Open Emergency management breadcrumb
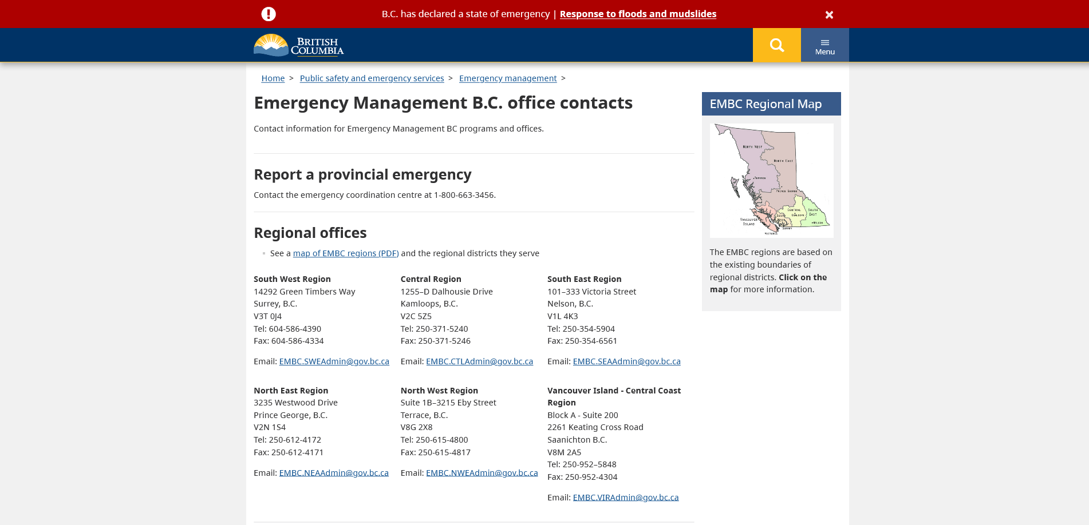Screen dimensions: 1089x525 (508, 78)
